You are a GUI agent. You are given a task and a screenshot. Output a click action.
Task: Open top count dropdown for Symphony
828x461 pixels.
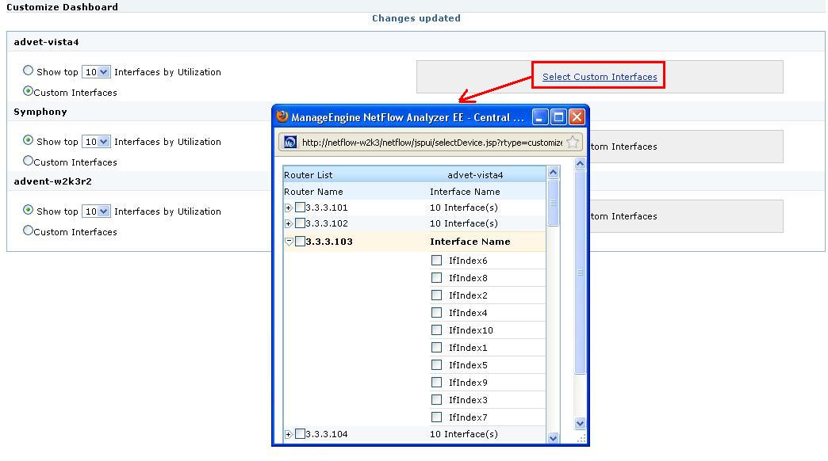[96, 141]
